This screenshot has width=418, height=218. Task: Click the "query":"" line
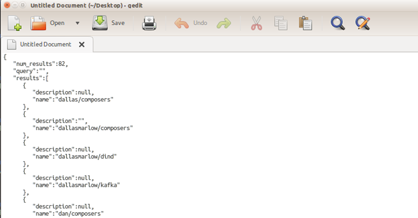click(x=31, y=71)
